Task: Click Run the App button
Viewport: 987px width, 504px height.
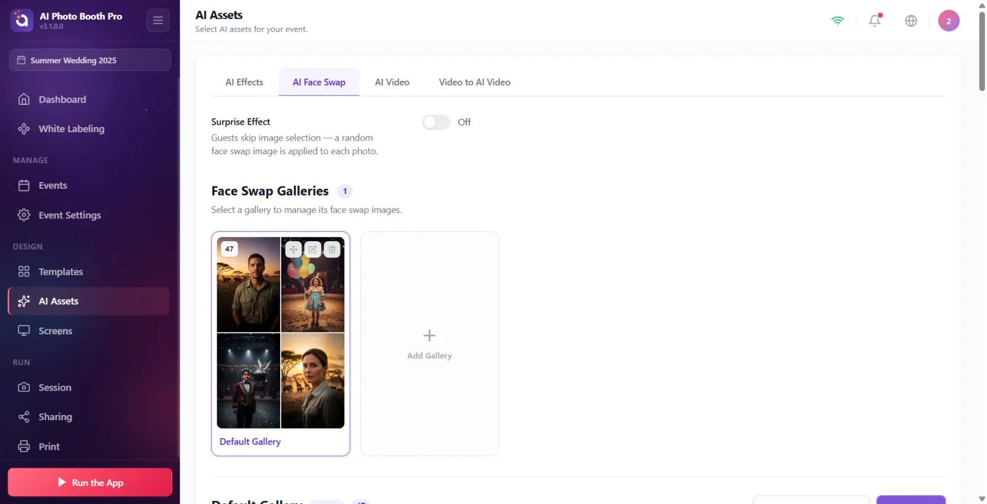Action: click(x=90, y=482)
